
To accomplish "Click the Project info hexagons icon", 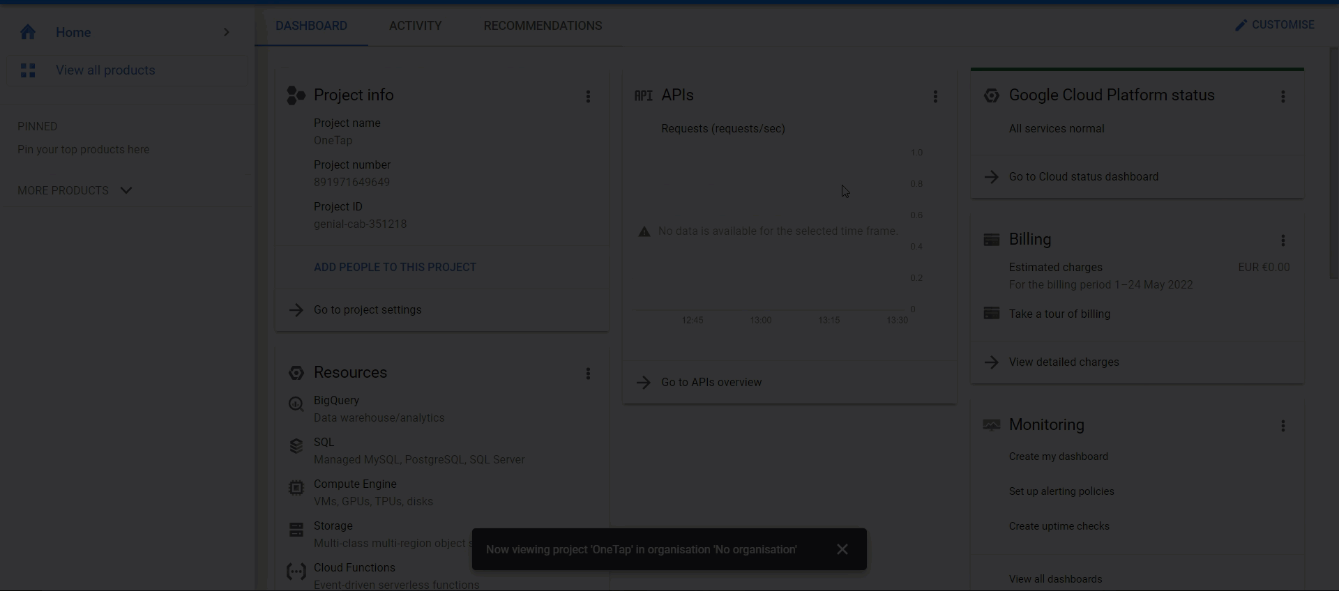I will [x=296, y=95].
